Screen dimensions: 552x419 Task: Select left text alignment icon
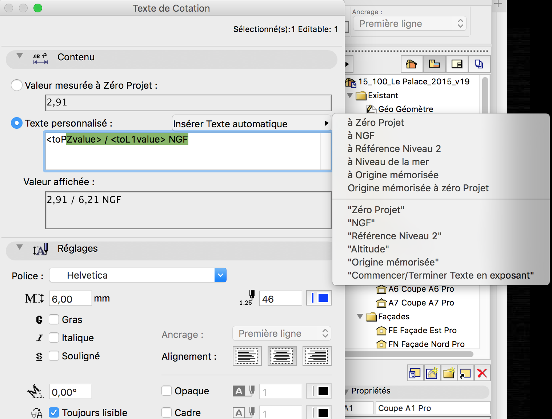[x=247, y=356]
